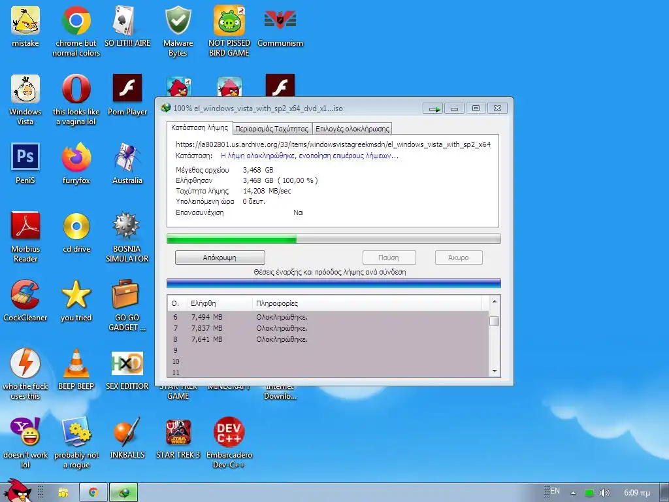Select connection row 6 with 7,494 MB
669x502 pixels.
click(328, 317)
